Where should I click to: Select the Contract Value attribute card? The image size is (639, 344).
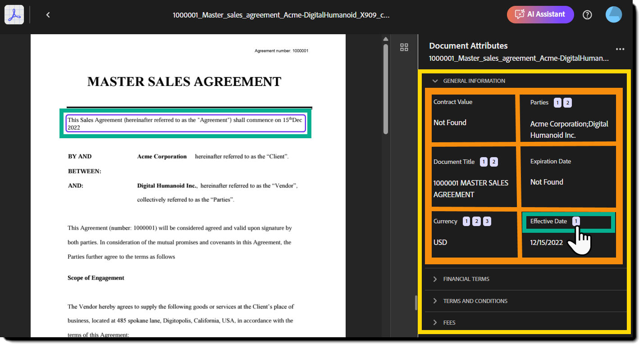pyautogui.click(x=474, y=118)
